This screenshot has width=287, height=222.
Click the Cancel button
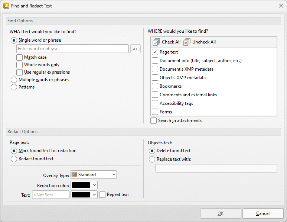tap(263, 213)
